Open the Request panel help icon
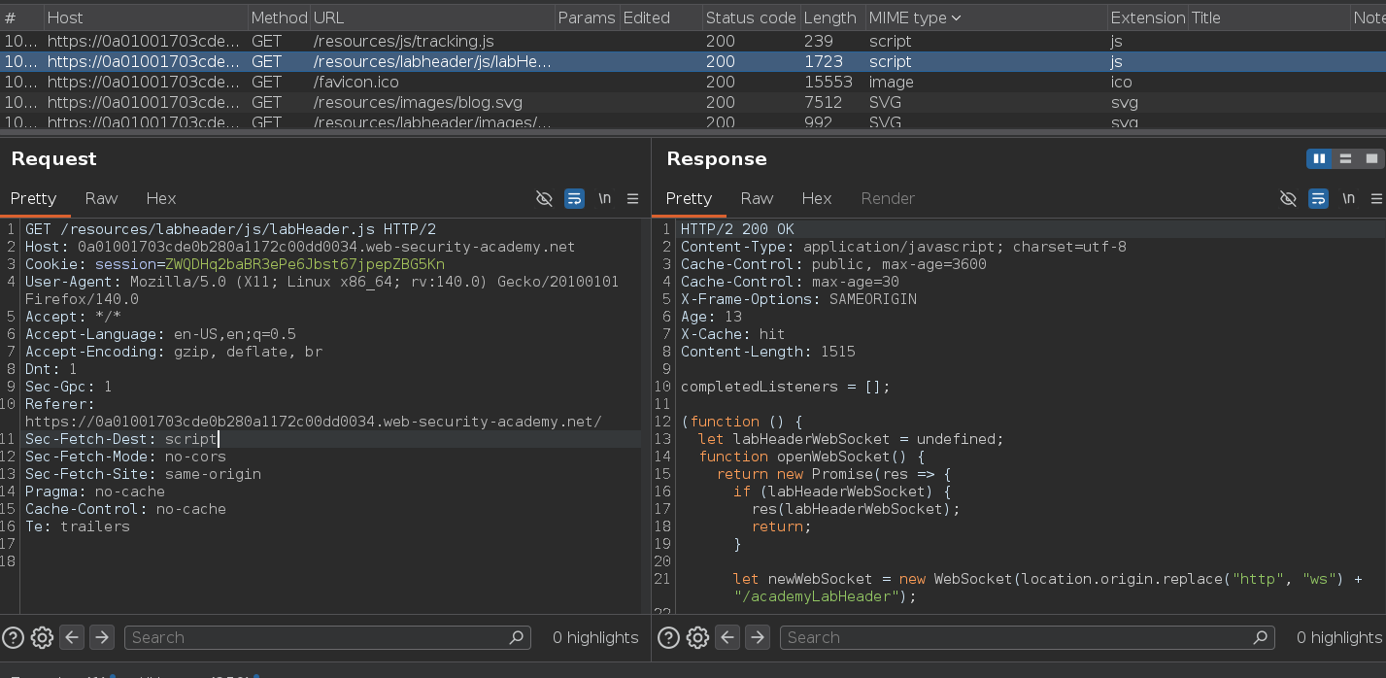This screenshot has width=1386, height=678. point(14,637)
